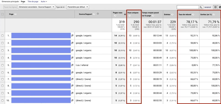Select Titre de page primary dimension

point(33,2)
